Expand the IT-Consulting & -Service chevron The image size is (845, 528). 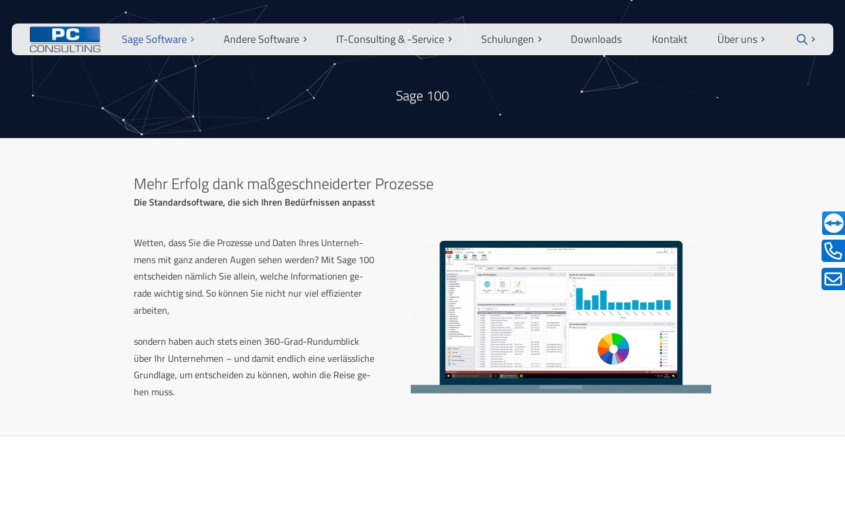pos(450,39)
